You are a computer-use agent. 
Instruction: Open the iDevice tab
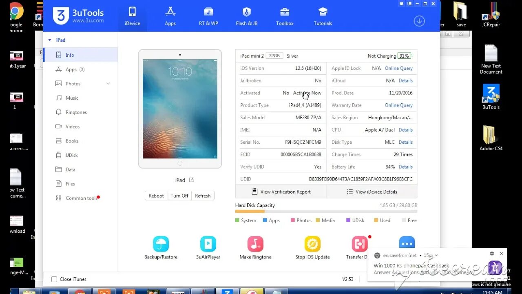tap(132, 16)
